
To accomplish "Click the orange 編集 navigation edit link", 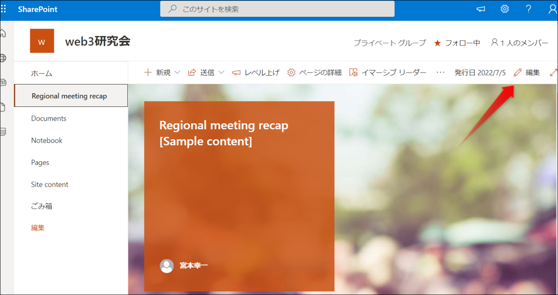I will 38,228.
